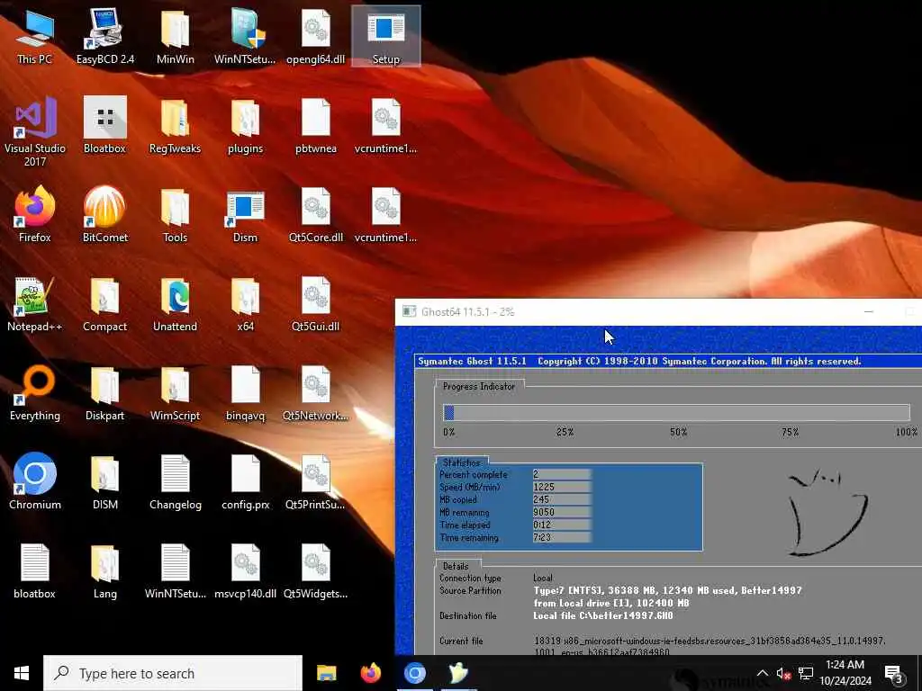Switch to Chromium on the taskbar
The image size is (922, 691).
pos(414,673)
